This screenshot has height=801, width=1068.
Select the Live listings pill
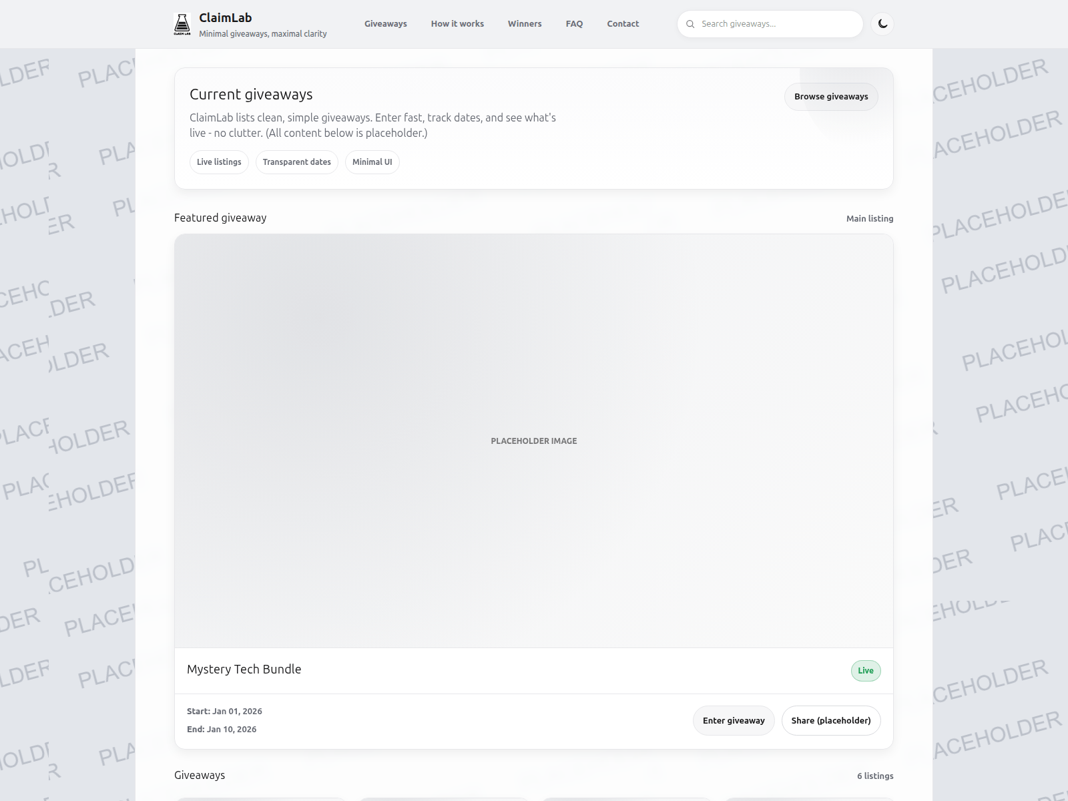click(x=219, y=162)
